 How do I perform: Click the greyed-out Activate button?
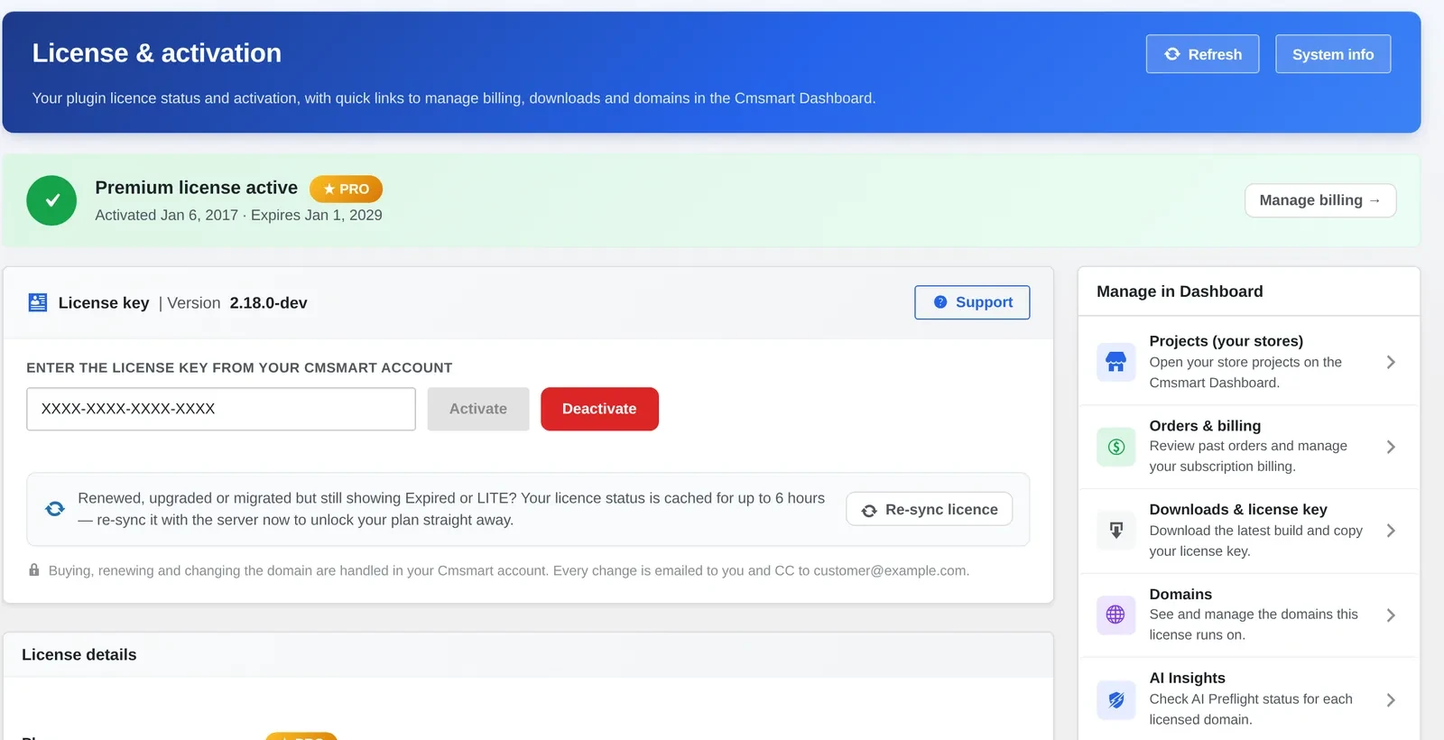click(478, 409)
